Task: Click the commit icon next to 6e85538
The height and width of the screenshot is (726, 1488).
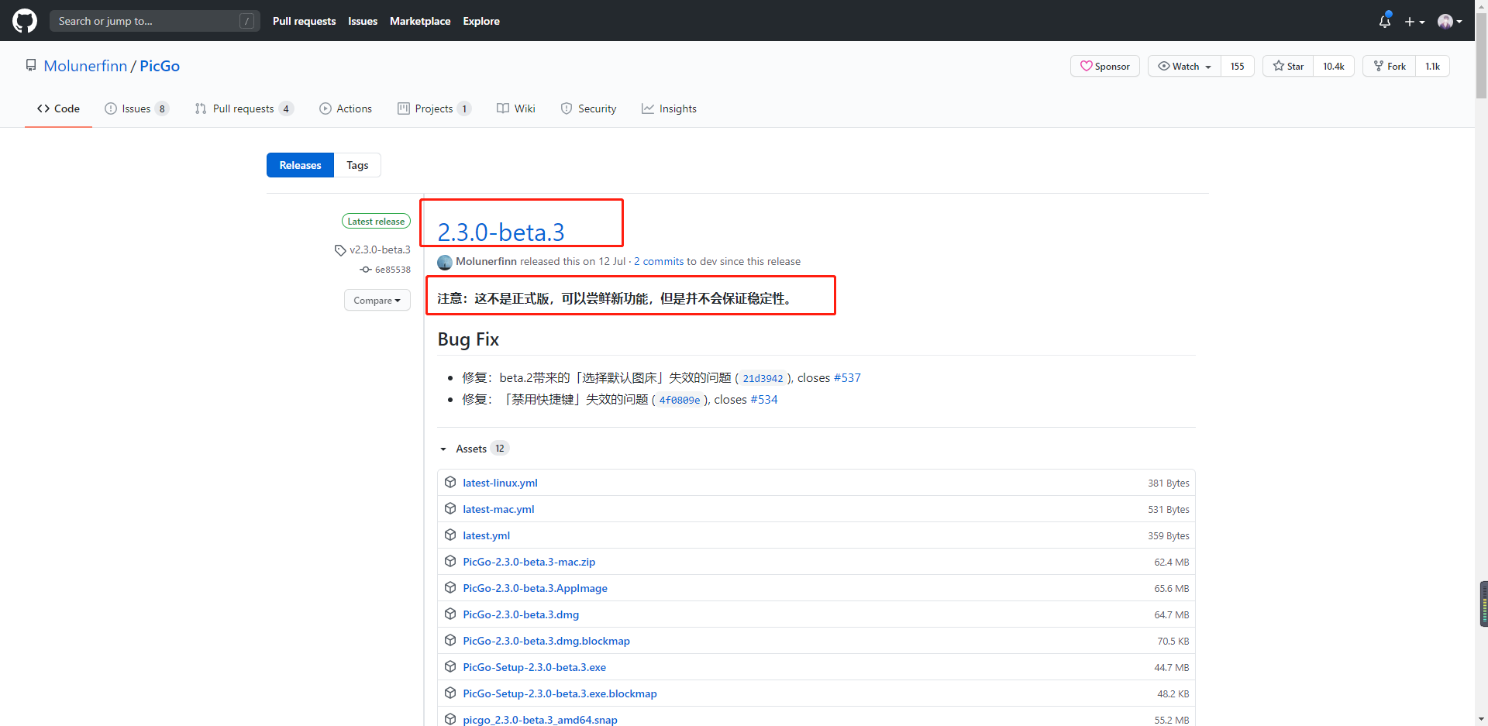Action: point(366,270)
